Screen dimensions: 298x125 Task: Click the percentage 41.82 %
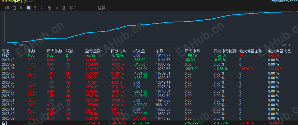tap(117, 105)
